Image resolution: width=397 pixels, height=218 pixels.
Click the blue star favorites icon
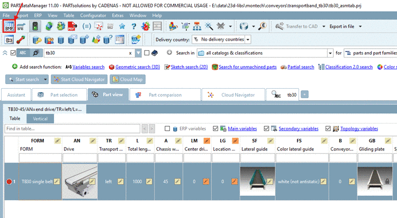(122, 26)
